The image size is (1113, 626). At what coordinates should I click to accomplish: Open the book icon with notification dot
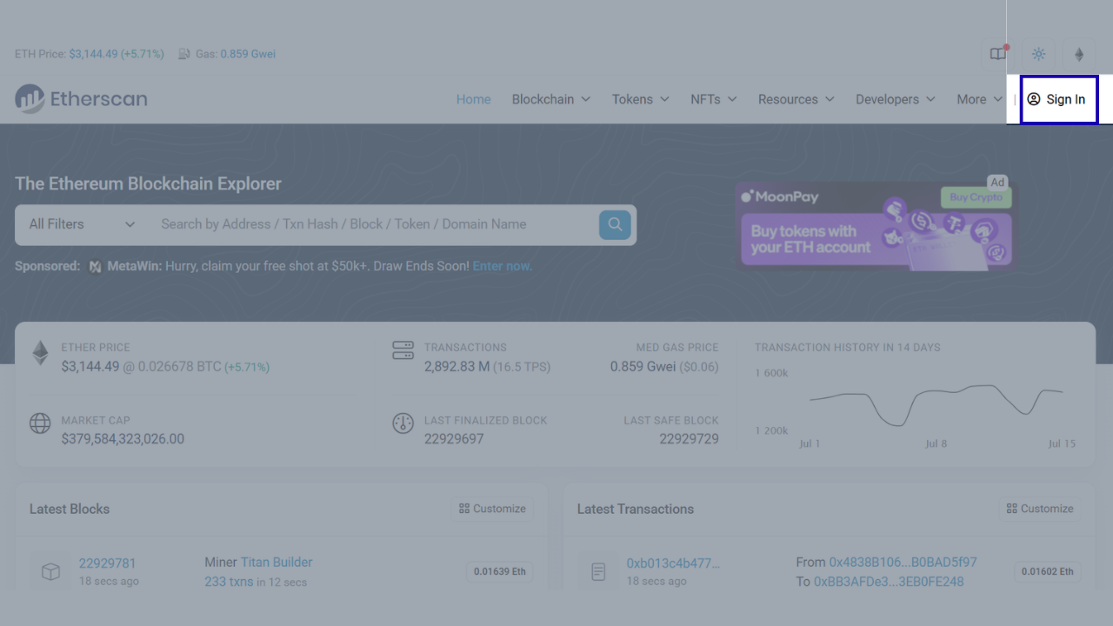998,54
